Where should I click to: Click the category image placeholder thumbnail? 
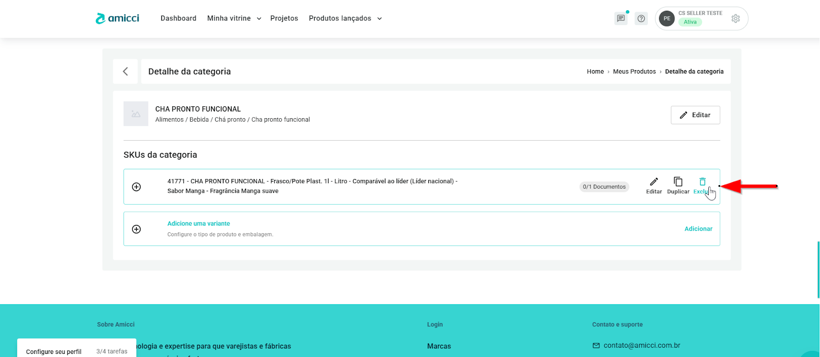tap(136, 114)
